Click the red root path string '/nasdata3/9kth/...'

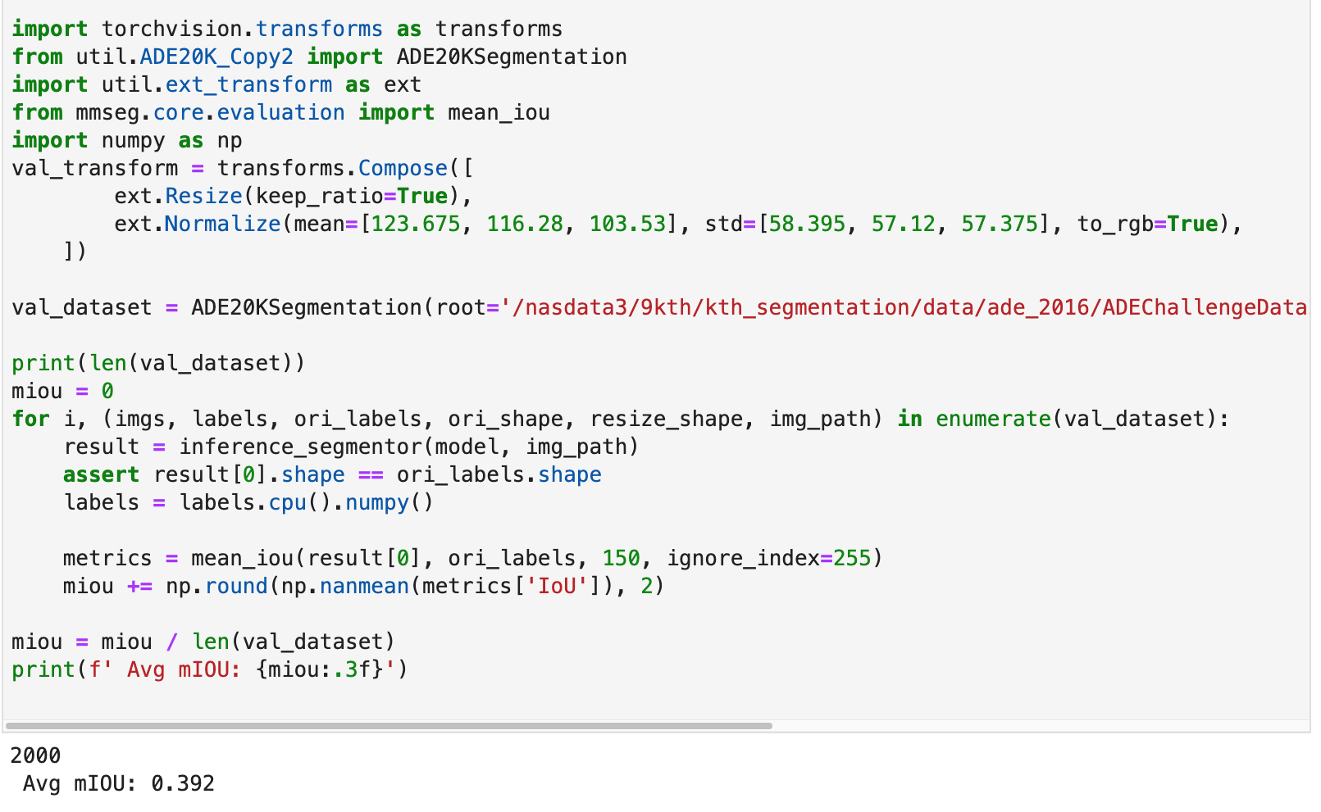pyautogui.click(x=903, y=307)
